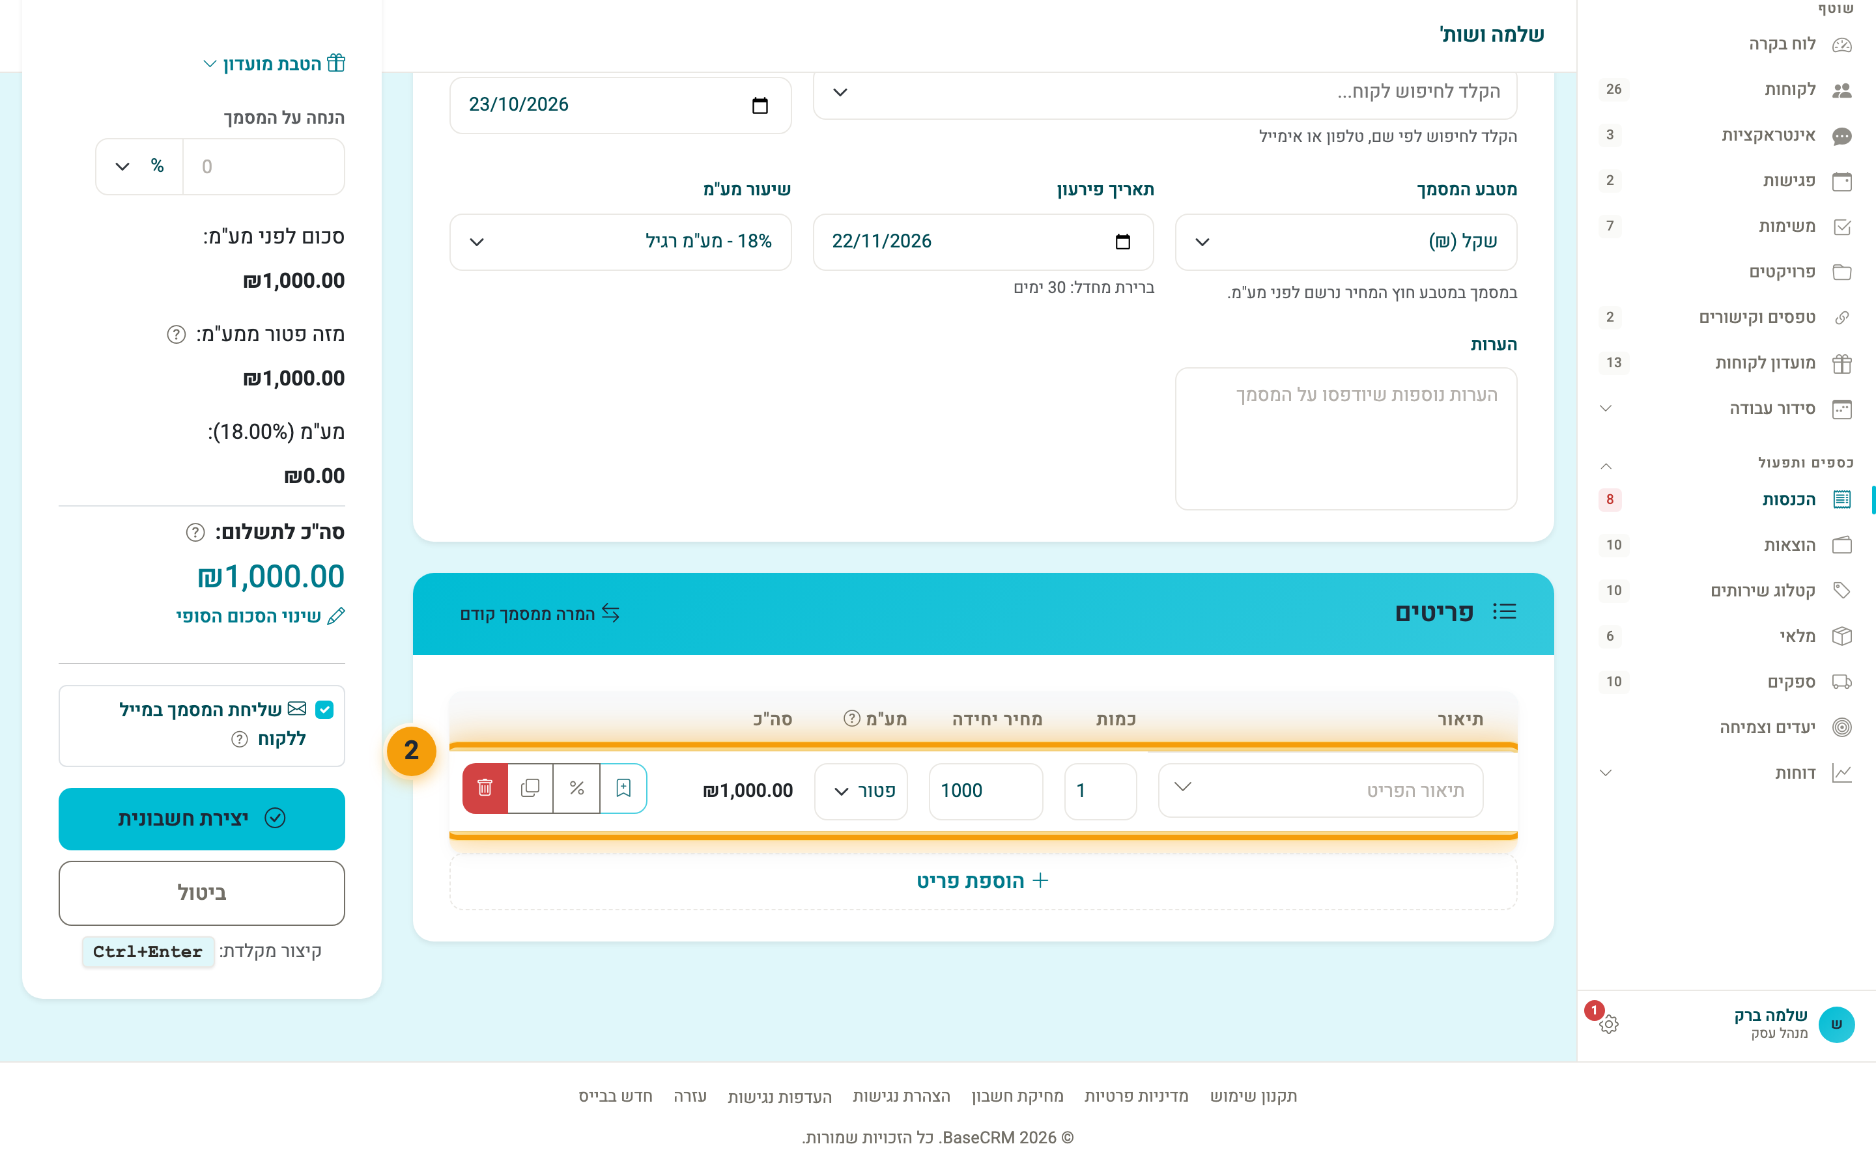1876x1172 pixels.
Task: Duplicate the line item with copy icon
Action: point(530,788)
